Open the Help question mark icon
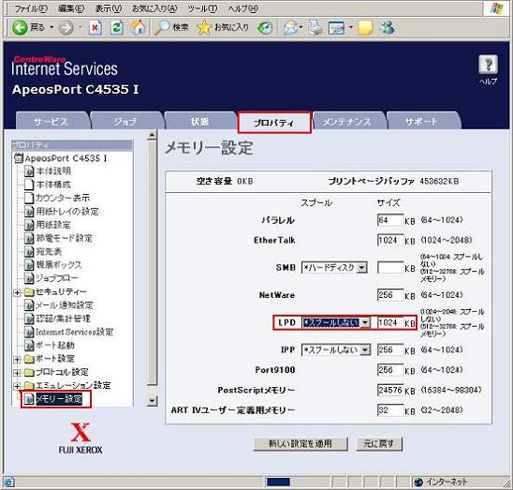Screen dimensions: 513x490 click(x=488, y=65)
